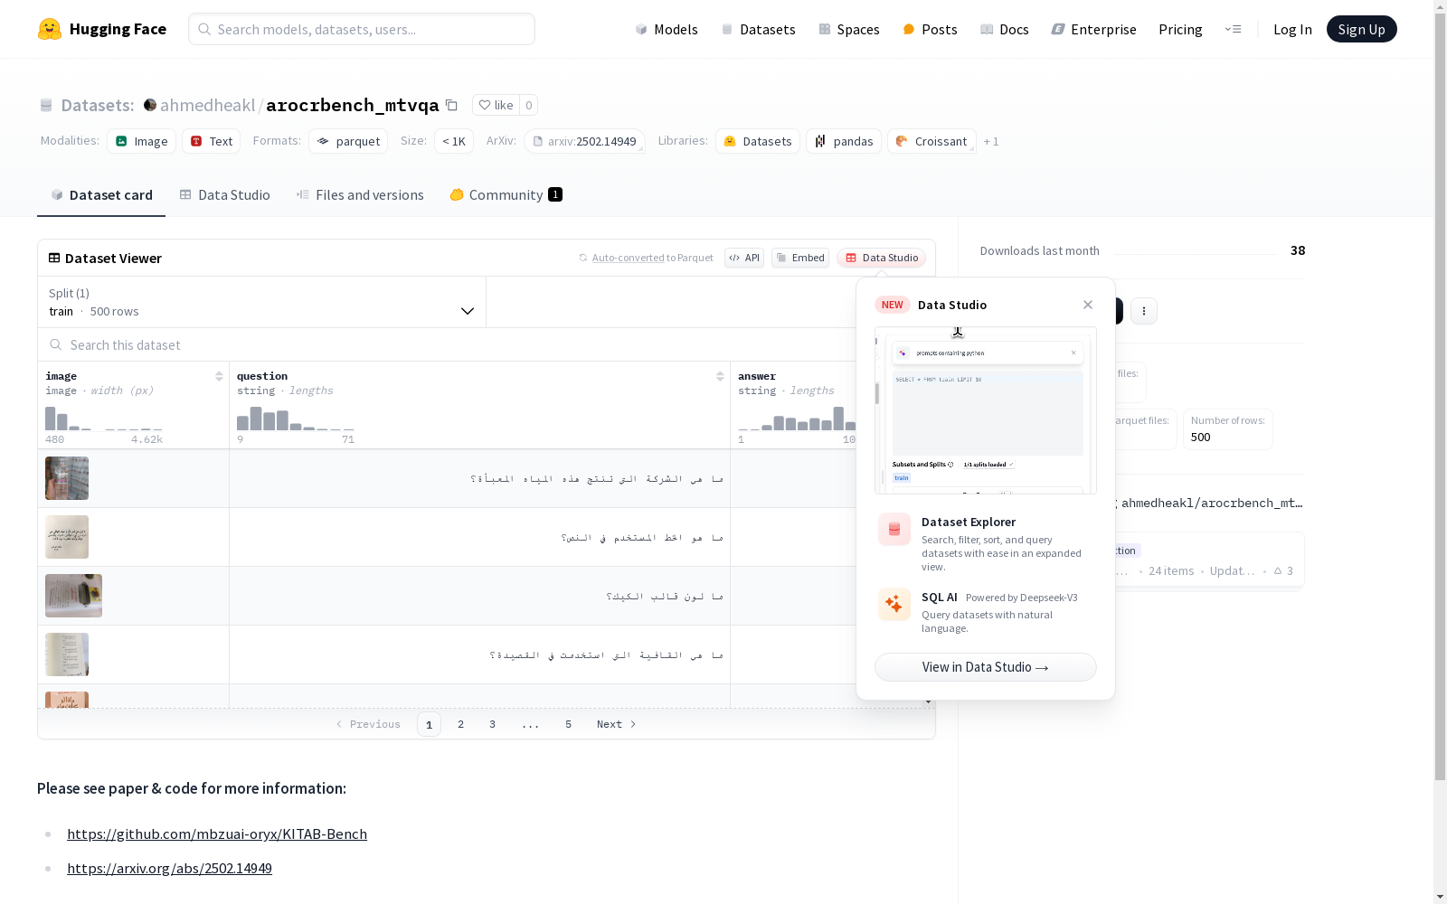Copy dataset name with the copy icon

[451, 105]
